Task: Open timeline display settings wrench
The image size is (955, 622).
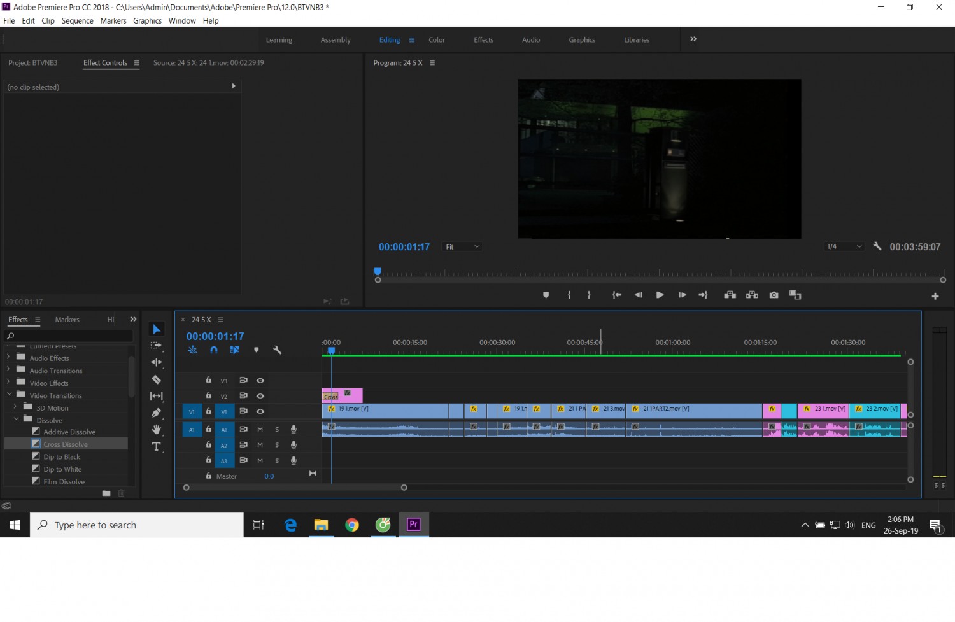Action: [x=277, y=350]
